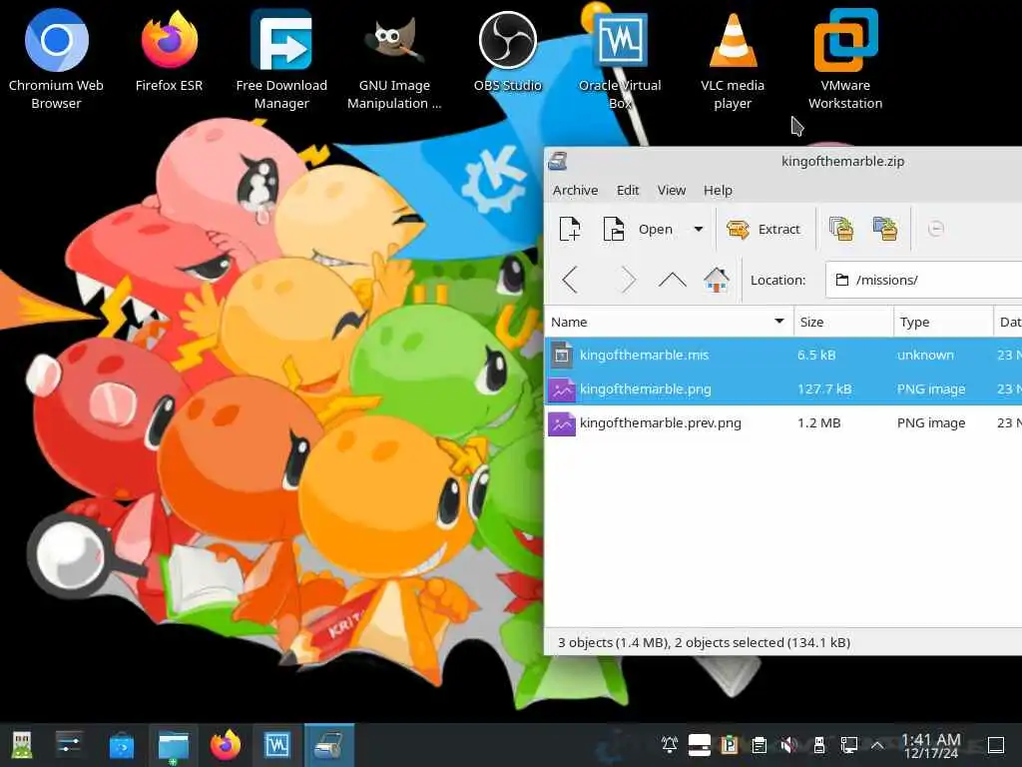Open Dolphin file manager from taskbar

174,745
